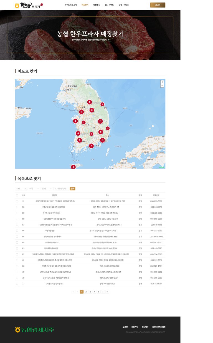Open the 구/군 district dropdown
The width and height of the screenshot is (213, 343).
click(x=34, y=189)
